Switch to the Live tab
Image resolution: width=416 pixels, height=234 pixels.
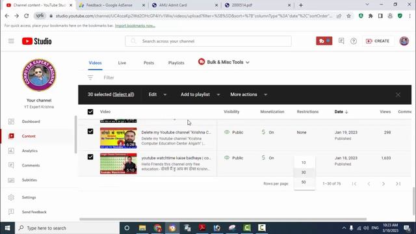point(122,63)
